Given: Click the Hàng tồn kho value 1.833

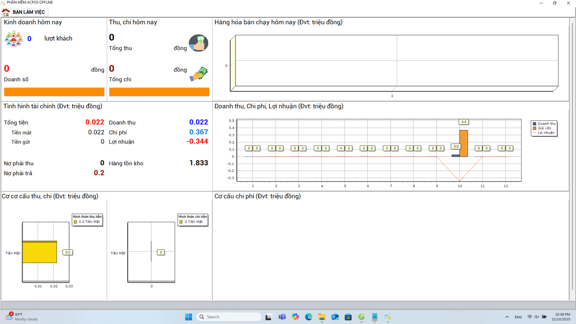Looking at the screenshot, I should pos(198,163).
